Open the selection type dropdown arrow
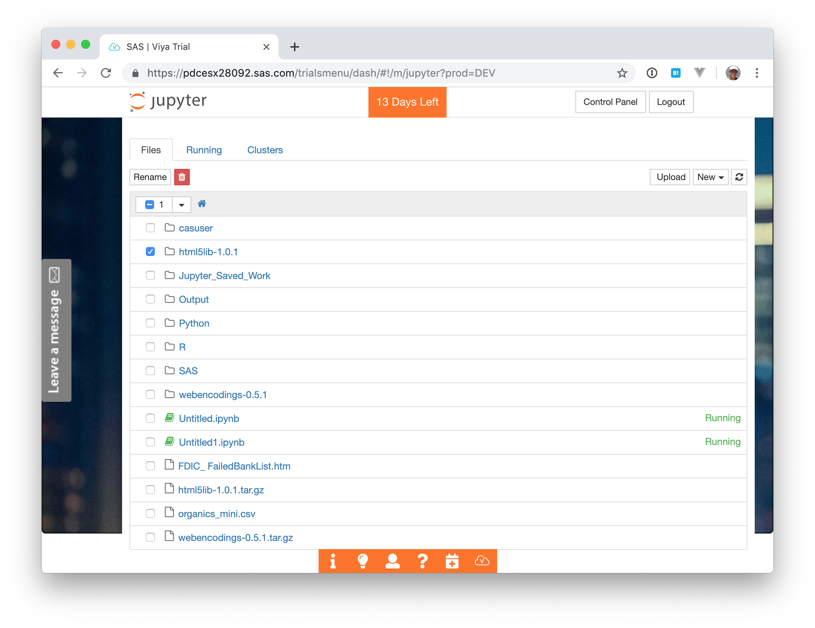Image resolution: width=815 pixels, height=628 pixels. tap(181, 205)
